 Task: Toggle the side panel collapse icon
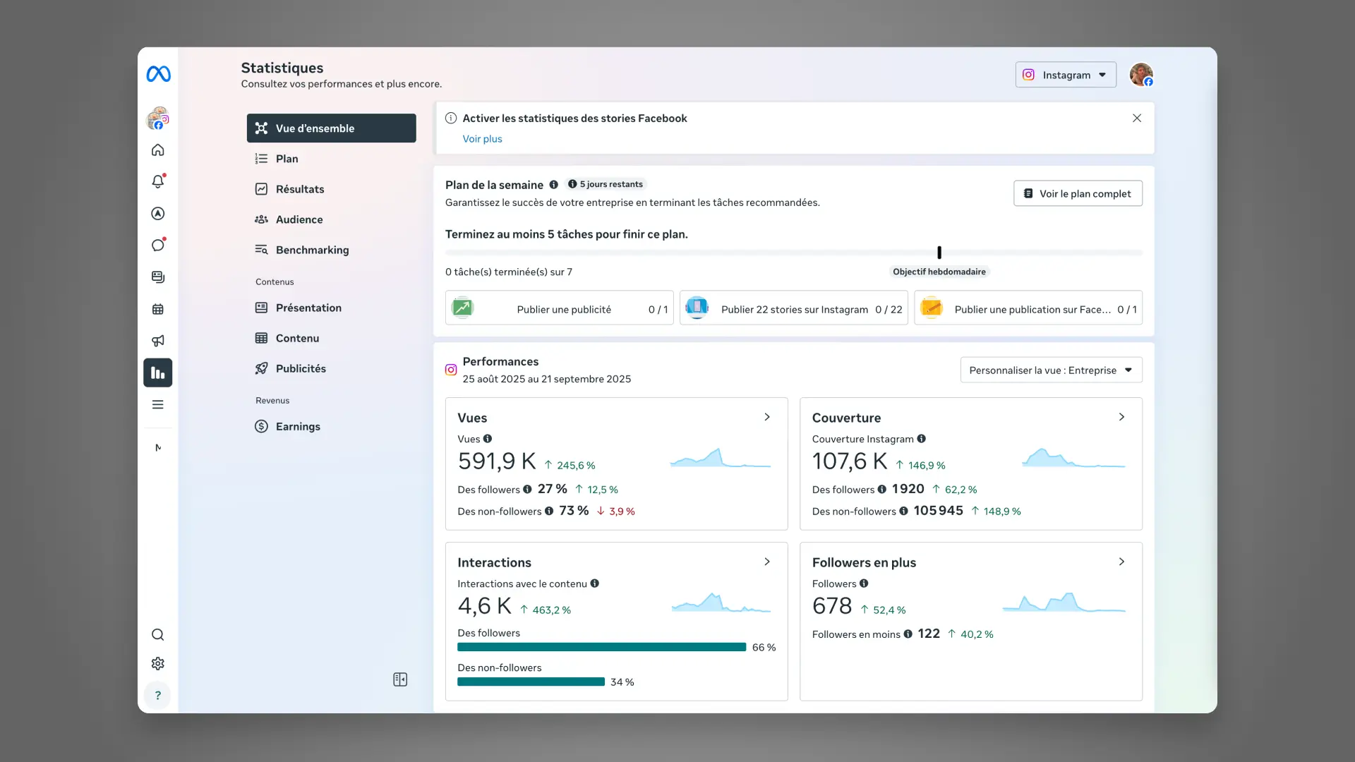pos(400,679)
